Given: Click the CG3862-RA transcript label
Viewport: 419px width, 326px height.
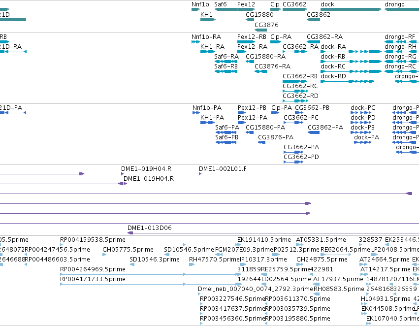Looking at the screenshot, I should (x=324, y=37).
